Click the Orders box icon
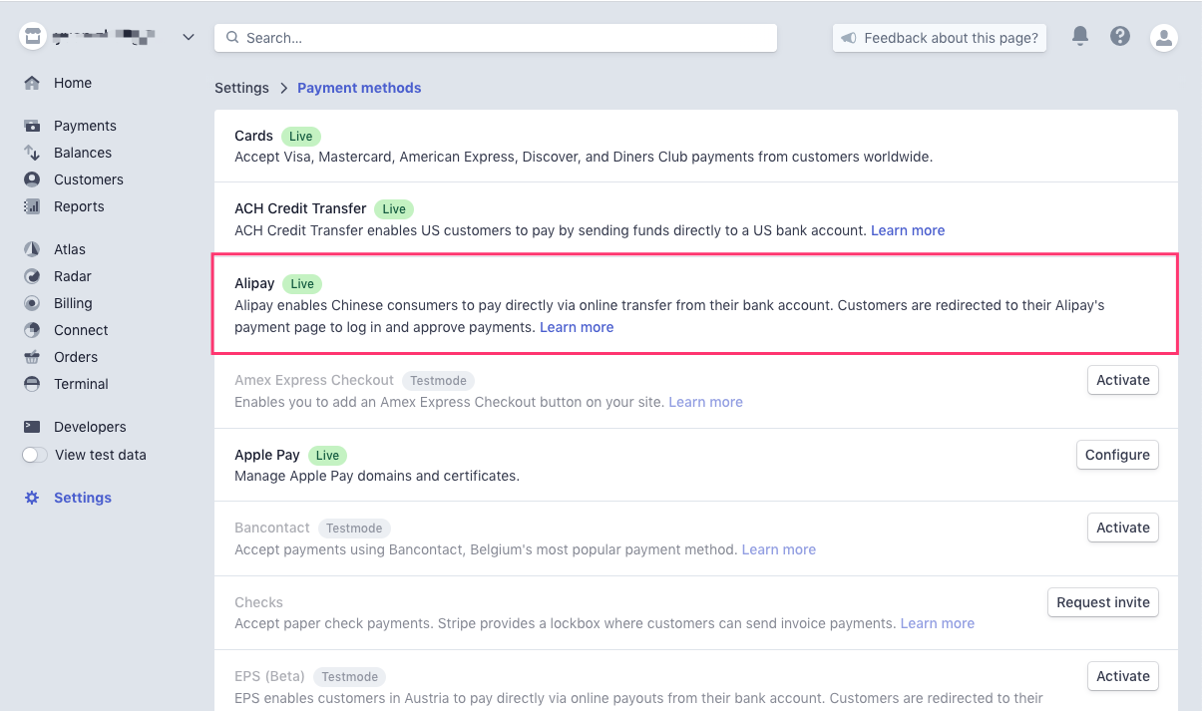This screenshot has width=1202, height=711. 33,357
